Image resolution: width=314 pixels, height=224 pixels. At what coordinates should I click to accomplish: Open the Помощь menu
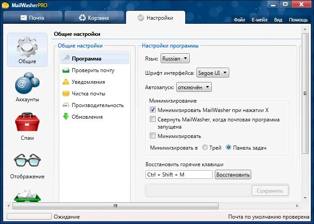point(298,20)
